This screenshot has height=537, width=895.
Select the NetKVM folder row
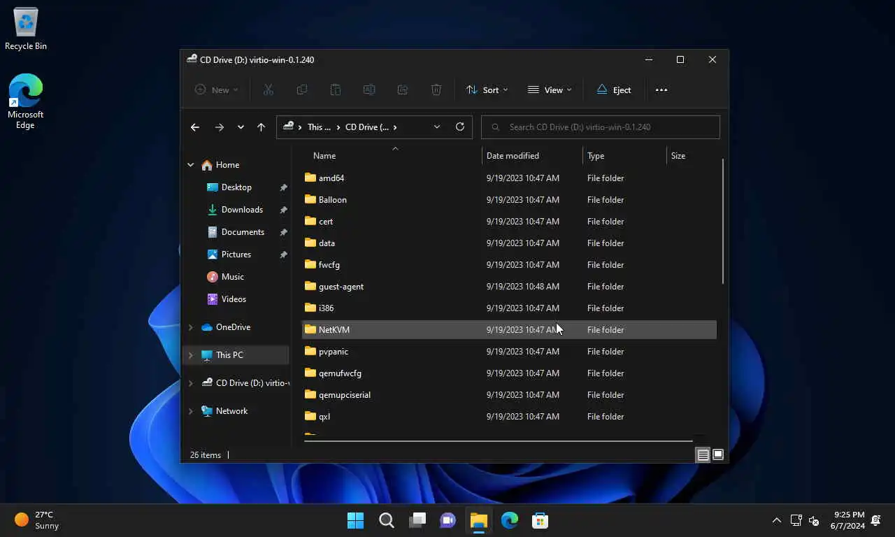point(509,329)
